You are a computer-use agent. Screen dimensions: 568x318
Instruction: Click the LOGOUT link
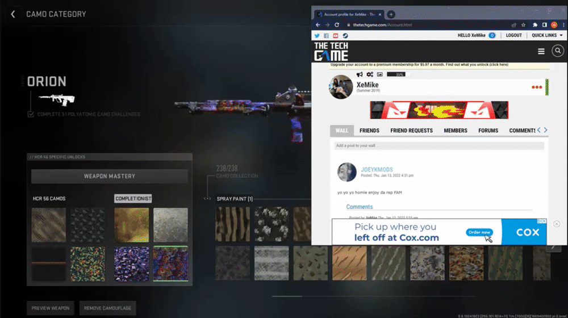(513, 35)
